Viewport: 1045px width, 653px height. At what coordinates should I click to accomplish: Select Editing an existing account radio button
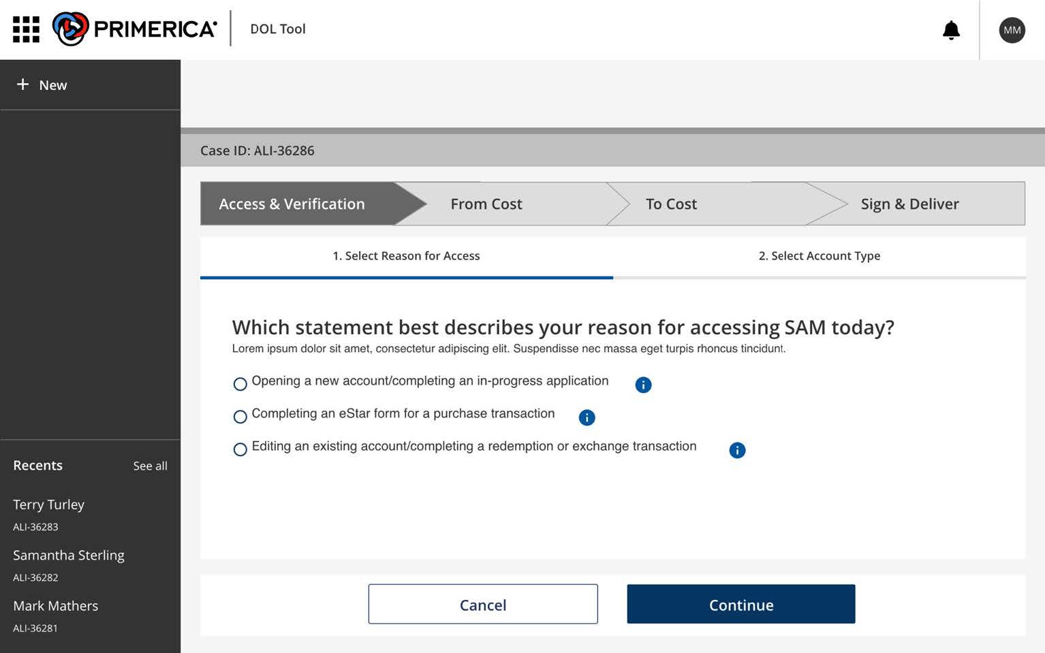tap(240, 449)
